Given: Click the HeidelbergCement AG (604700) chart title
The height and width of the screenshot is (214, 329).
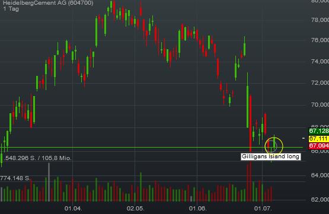Looking at the screenshot, I should tap(48, 3).
